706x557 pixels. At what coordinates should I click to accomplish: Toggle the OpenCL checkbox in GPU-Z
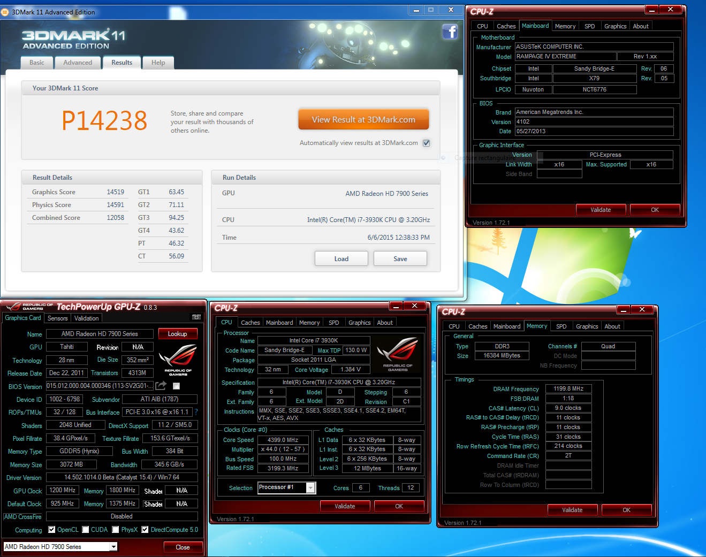click(51, 530)
